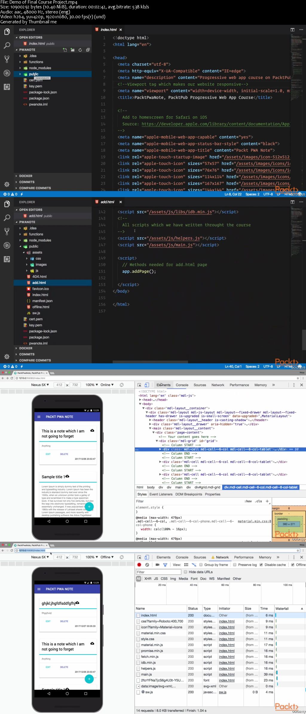This screenshot has height=714, width=306.
Task: Open the DOM Breakpoints tab
Action: pos(189,494)
